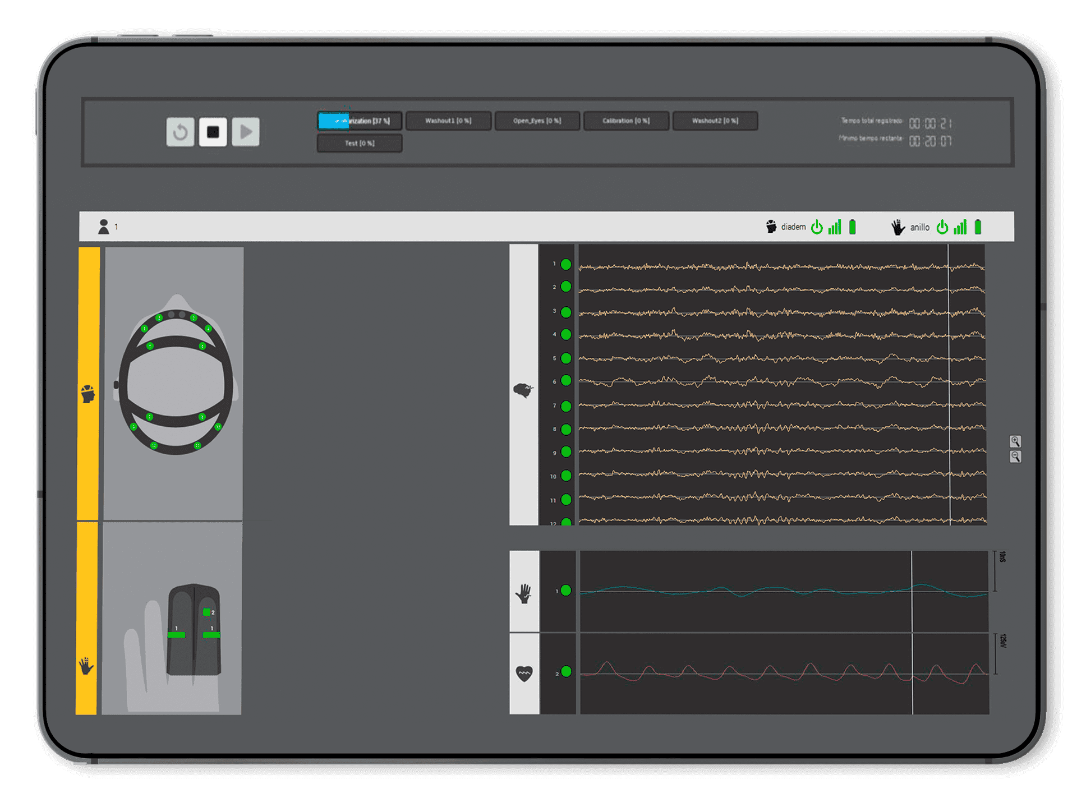
Task: Click the zoom out magnifier icon
Action: [1015, 457]
